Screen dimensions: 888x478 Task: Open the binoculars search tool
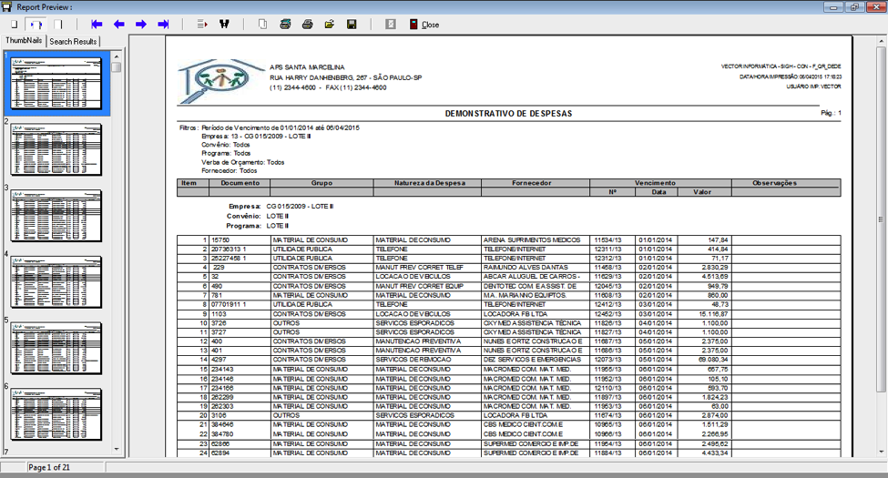pos(224,25)
